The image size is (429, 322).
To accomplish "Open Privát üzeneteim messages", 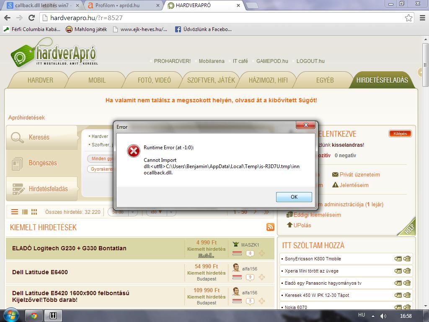I will pyautogui.click(x=356, y=175).
